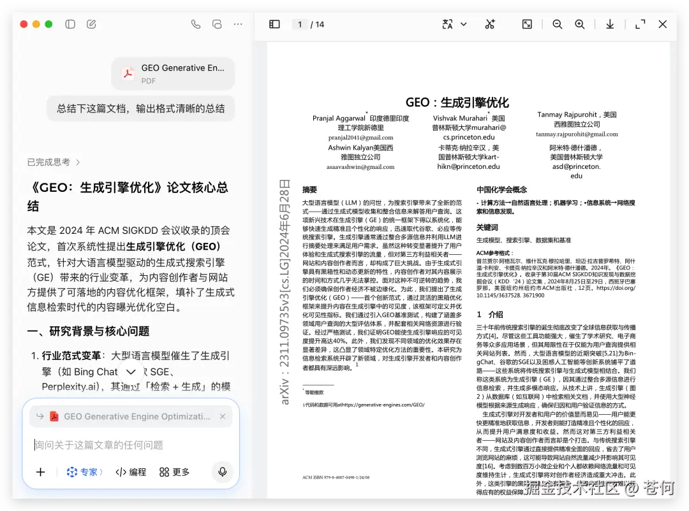Activate microphone voice input
Viewport: 689px width, 511px height.
tap(222, 472)
